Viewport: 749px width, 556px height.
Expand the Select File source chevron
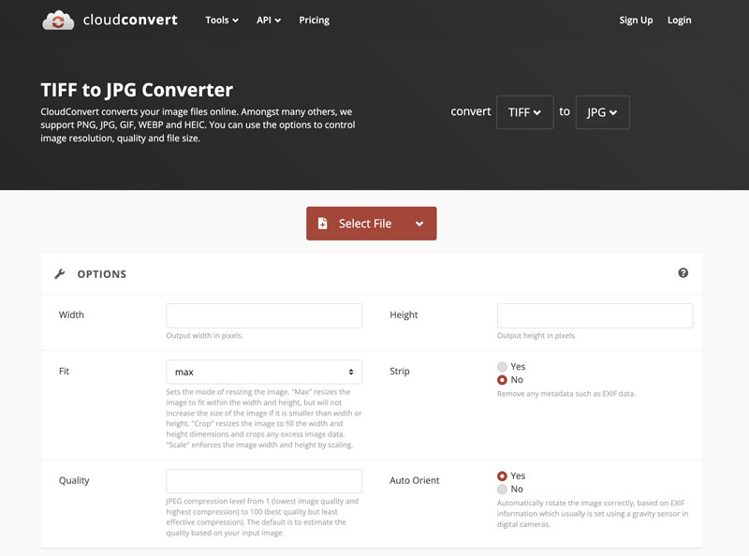(x=419, y=224)
